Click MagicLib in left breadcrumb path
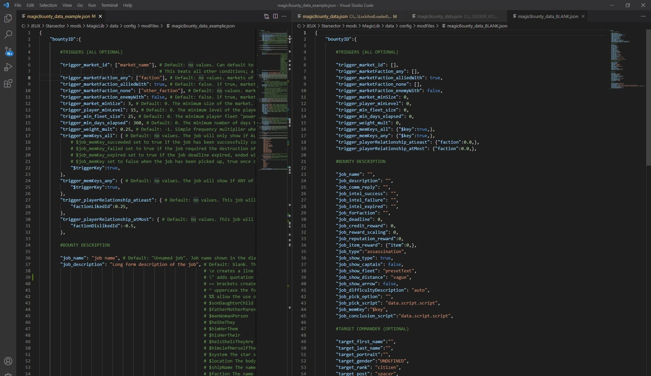 pos(95,26)
